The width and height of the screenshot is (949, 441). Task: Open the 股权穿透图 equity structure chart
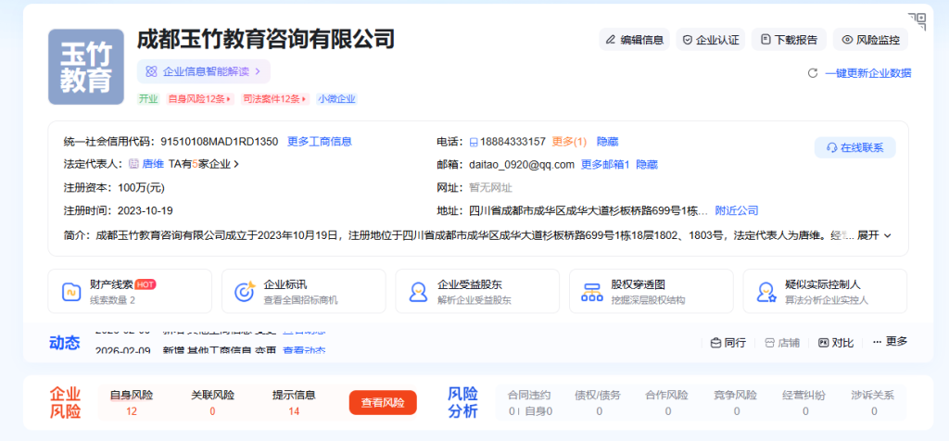pyautogui.click(x=651, y=292)
